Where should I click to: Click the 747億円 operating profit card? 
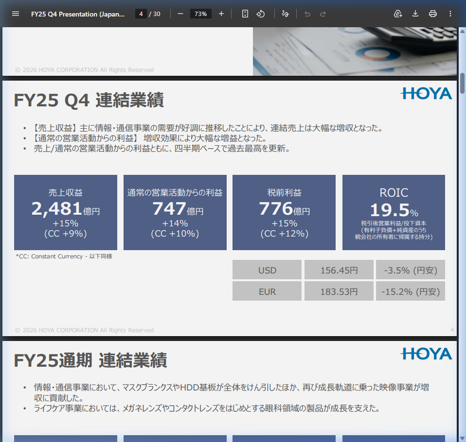coord(175,213)
